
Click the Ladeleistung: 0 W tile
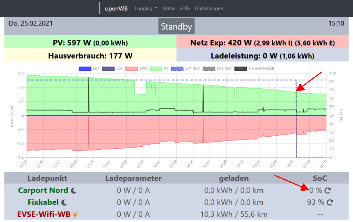click(262, 55)
